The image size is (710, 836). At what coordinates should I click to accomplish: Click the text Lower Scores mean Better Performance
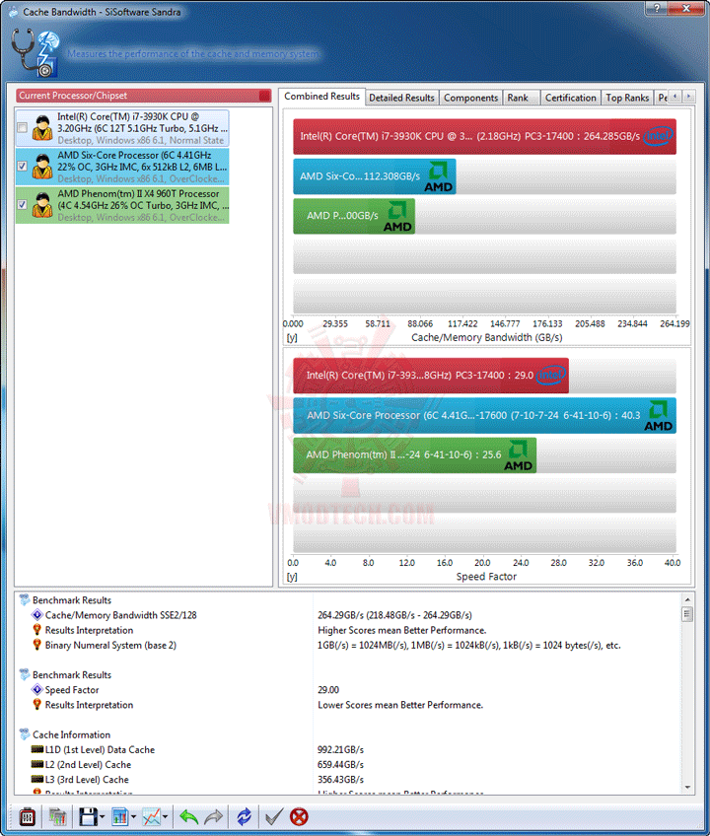click(400, 704)
